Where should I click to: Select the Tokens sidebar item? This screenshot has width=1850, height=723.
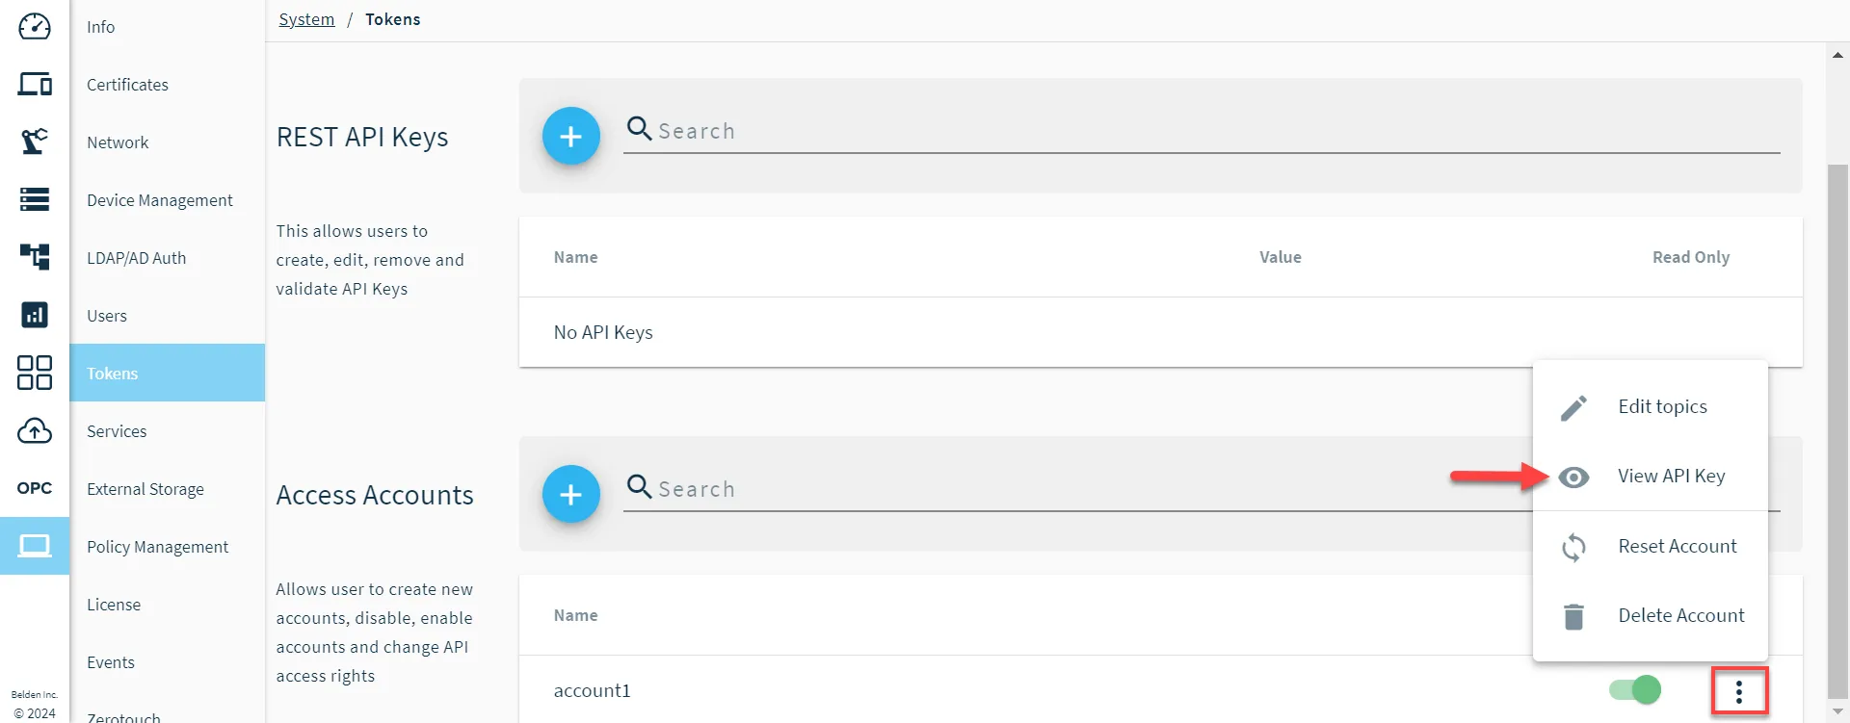(167, 373)
